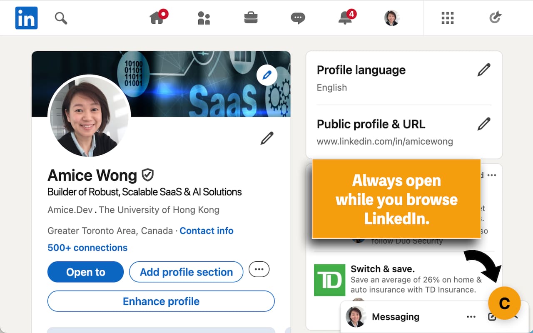Open the Notifications bell icon
The height and width of the screenshot is (333, 533).
click(345, 18)
